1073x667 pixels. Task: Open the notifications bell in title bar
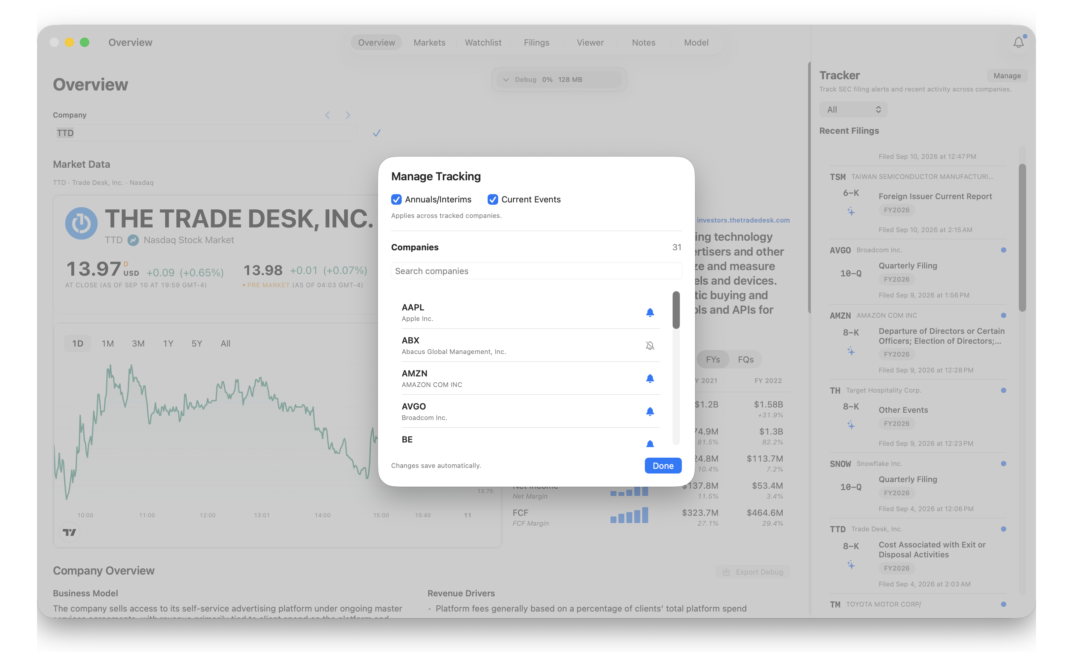[x=1018, y=42]
